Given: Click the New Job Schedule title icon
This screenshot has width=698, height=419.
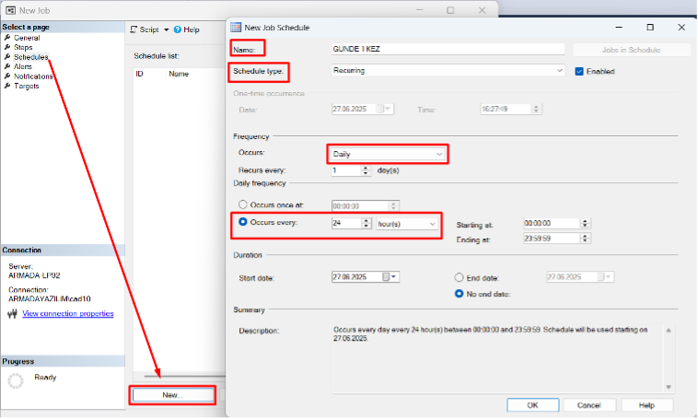Looking at the screenshot, I should (236, 27).
